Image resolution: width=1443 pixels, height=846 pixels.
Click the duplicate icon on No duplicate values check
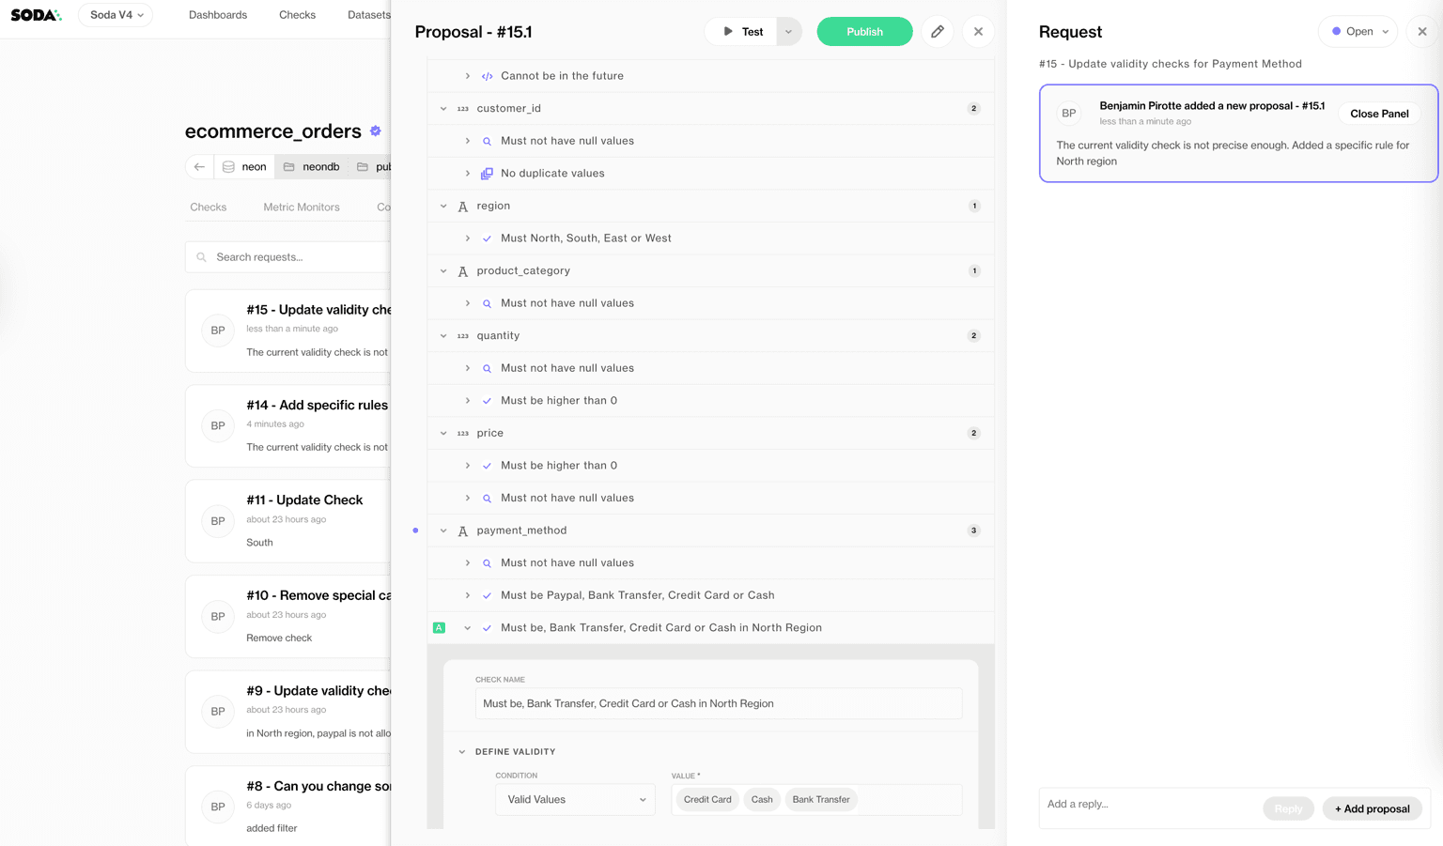487,173
